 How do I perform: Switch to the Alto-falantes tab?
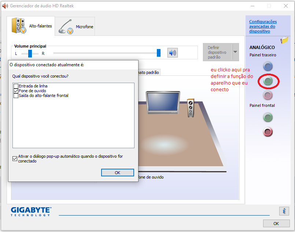point(31,26)
